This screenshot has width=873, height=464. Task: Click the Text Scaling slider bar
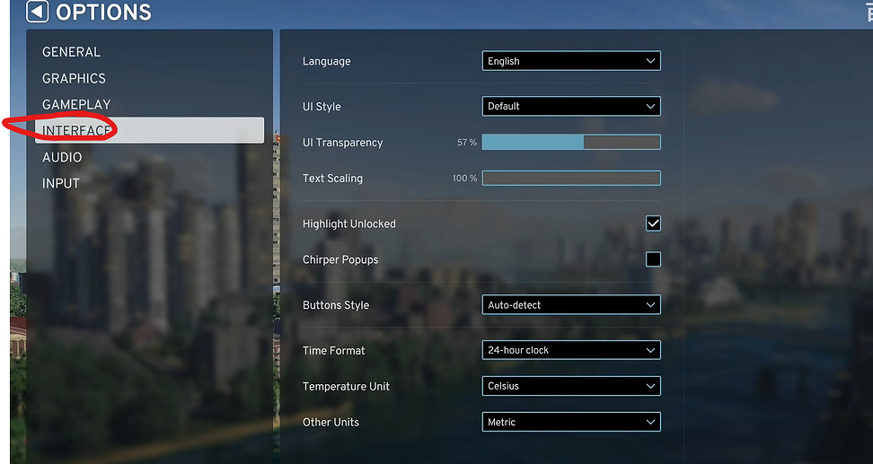(x=570, y=178)
